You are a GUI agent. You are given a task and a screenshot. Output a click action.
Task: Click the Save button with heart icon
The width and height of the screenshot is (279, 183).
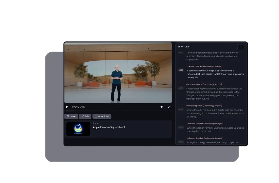pos(71,116)
